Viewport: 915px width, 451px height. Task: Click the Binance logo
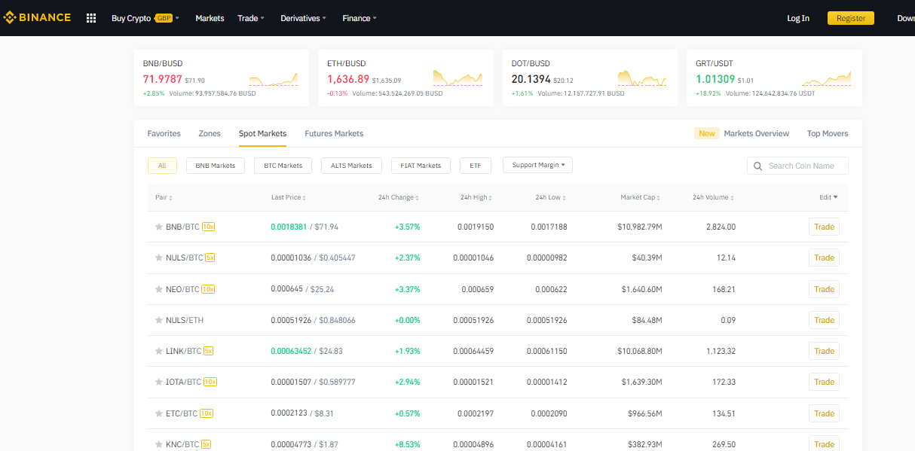click(x=37, y=18)
